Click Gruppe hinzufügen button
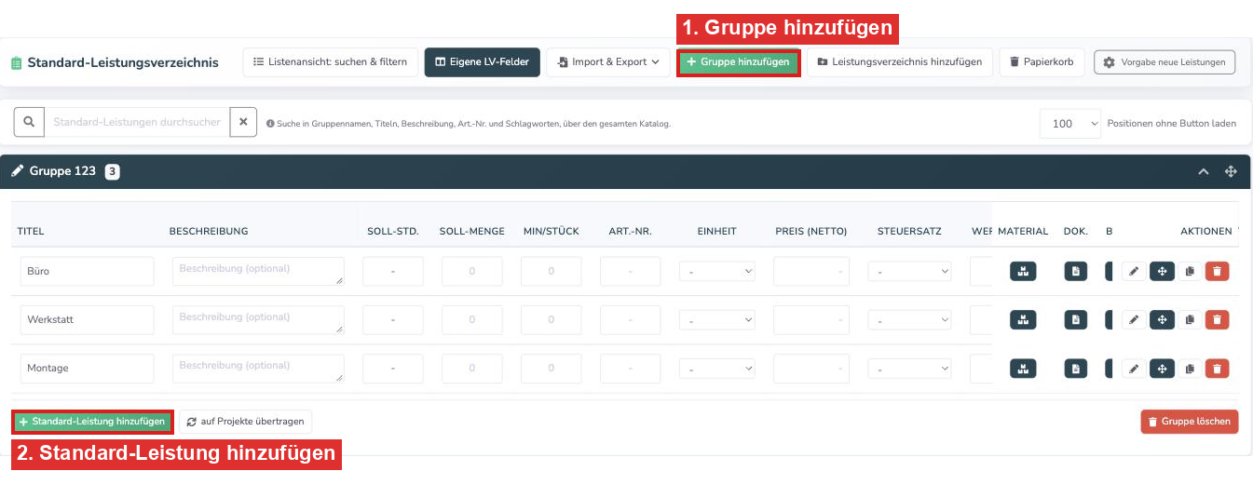 [x=738, y=62]
